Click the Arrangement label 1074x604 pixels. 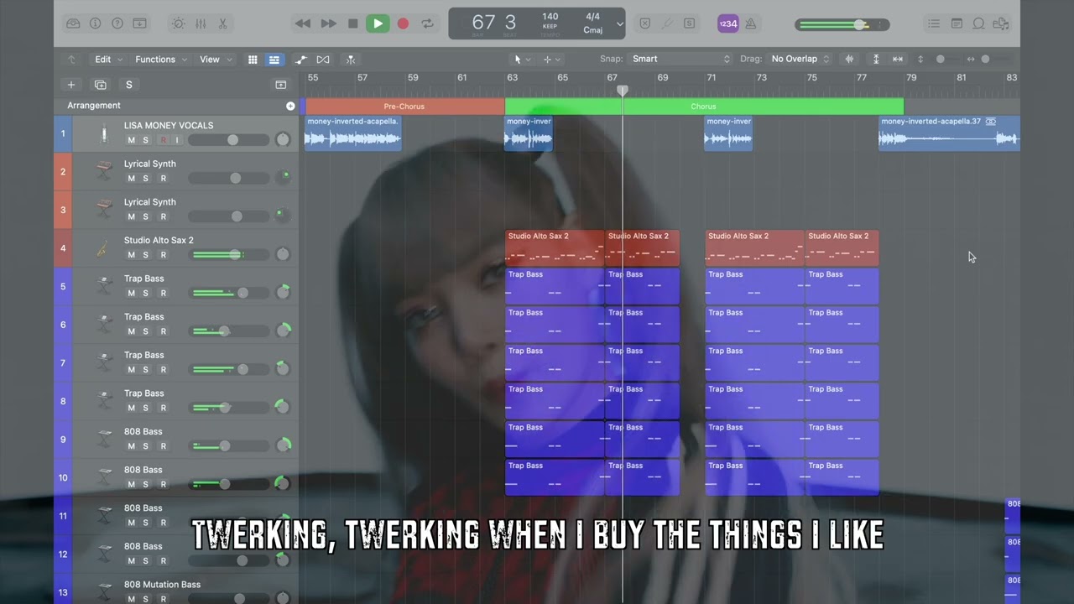(94, 106)
